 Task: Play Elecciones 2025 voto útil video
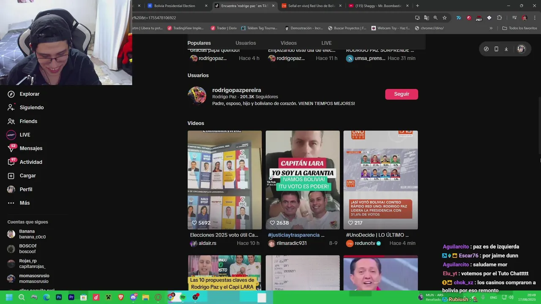click(224, 180)
